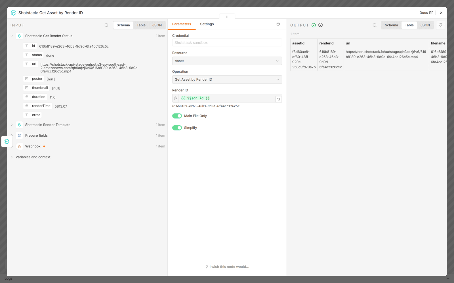Click the Shotstack logo in the title bar
This screenshot has height=283, width=454.
(13, 13)
